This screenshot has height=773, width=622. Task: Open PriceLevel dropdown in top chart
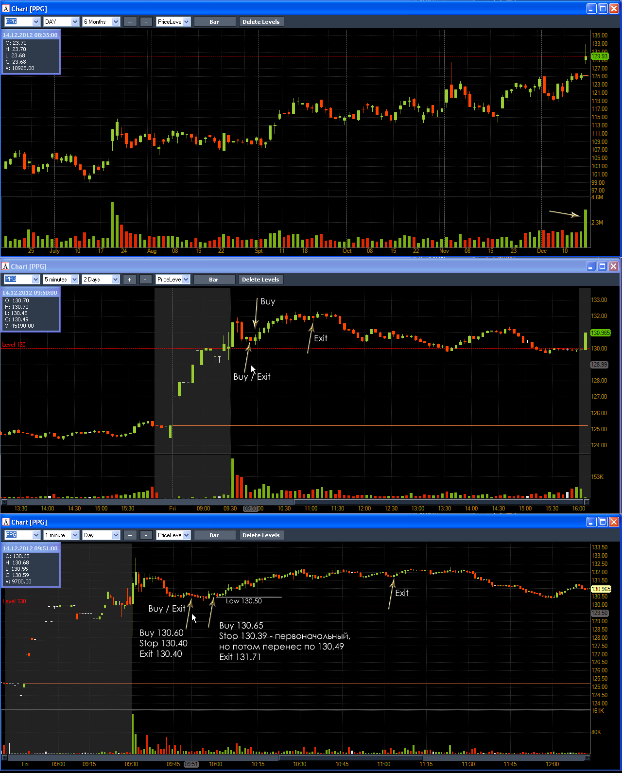tap(186, 22)
